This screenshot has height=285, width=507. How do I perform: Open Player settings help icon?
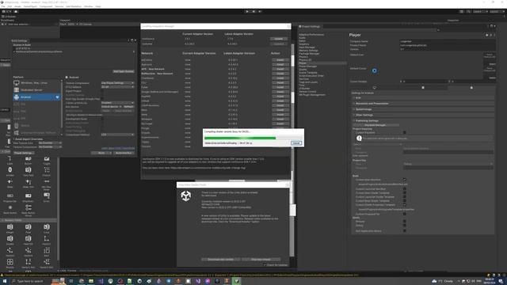(487, 35)
